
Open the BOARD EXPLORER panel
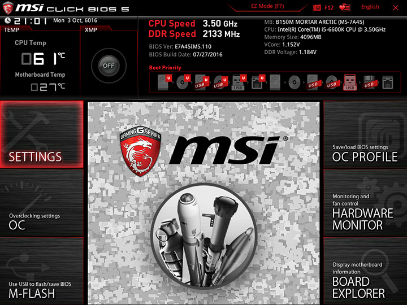click(x=365, y=271)
